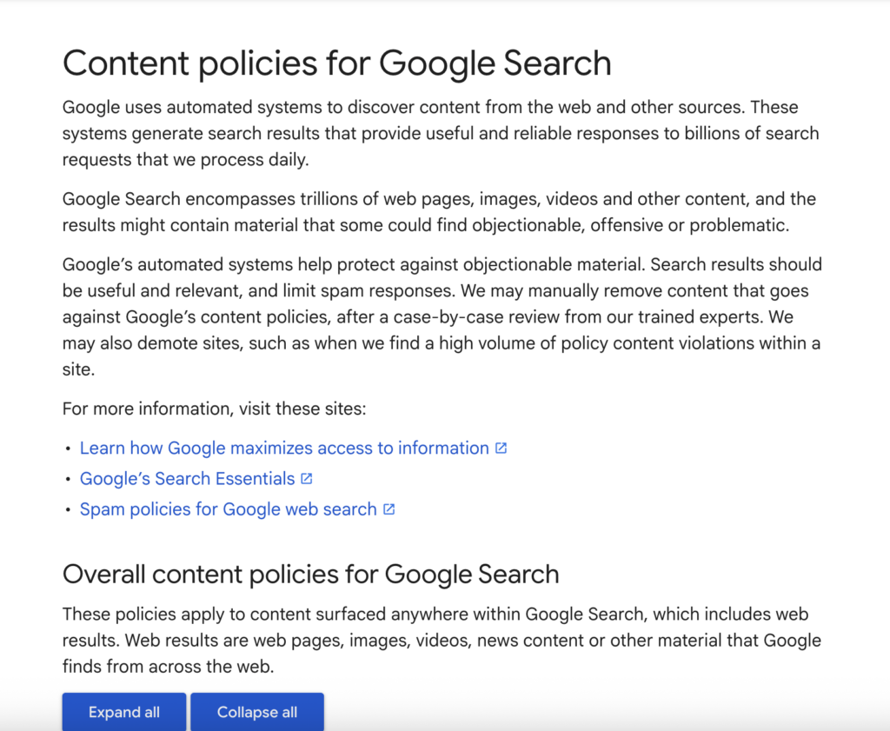Viewport: 890px width, 731px height.
Task: Open 'Learn how Google maximizes access' link
Action: [x=284, y=449]
